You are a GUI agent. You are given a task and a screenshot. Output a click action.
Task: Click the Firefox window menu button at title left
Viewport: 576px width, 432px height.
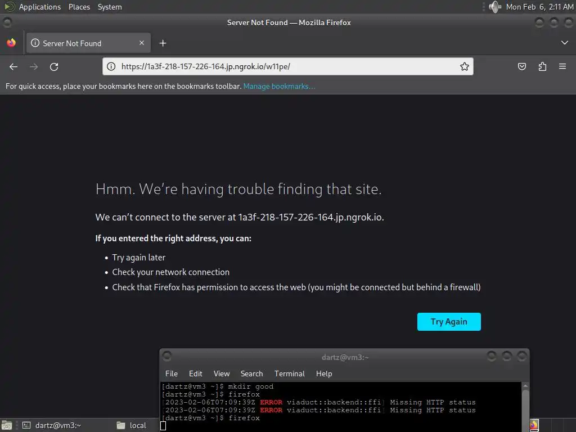[x=7, y=22]
